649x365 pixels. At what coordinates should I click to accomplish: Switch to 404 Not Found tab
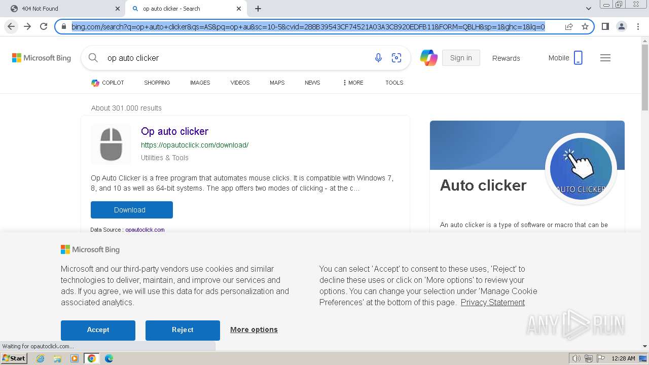pyautogui.click(x=63, y=9)
